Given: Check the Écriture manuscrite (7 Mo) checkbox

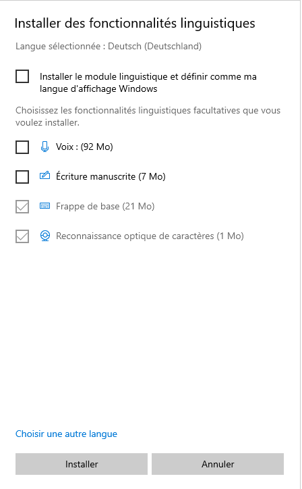Looking at the screenshot, I should (x=22, y=177).
